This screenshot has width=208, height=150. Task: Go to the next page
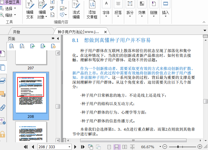pos(75,147)
